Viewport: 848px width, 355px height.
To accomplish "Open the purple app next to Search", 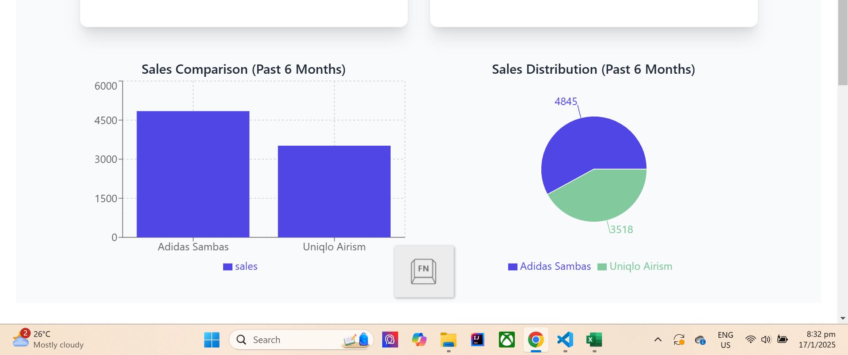I will (390, 340).
